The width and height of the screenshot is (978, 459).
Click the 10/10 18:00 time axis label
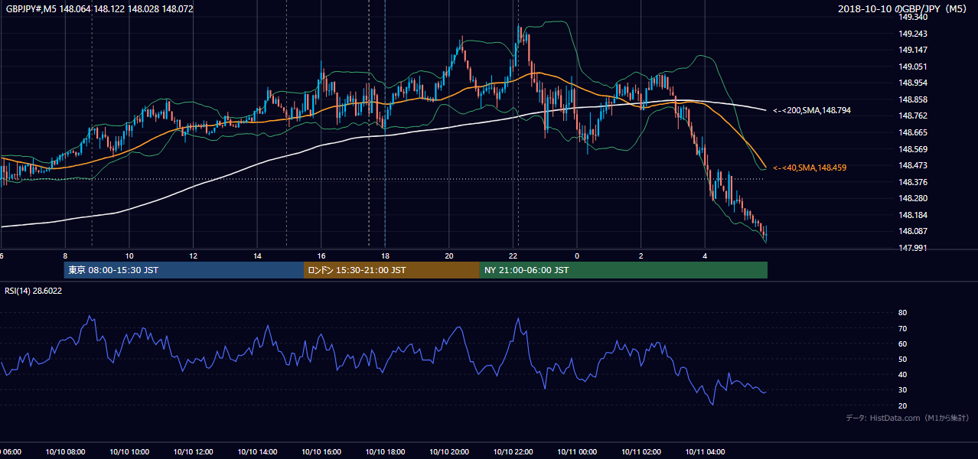[385, 452]
